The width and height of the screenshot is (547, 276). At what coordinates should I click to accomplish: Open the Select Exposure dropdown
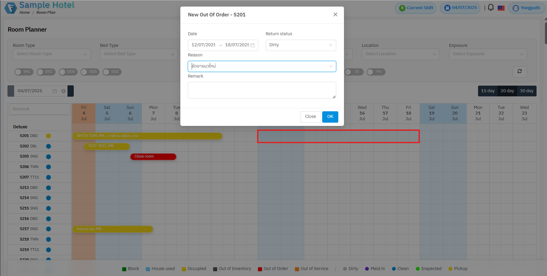488,54
